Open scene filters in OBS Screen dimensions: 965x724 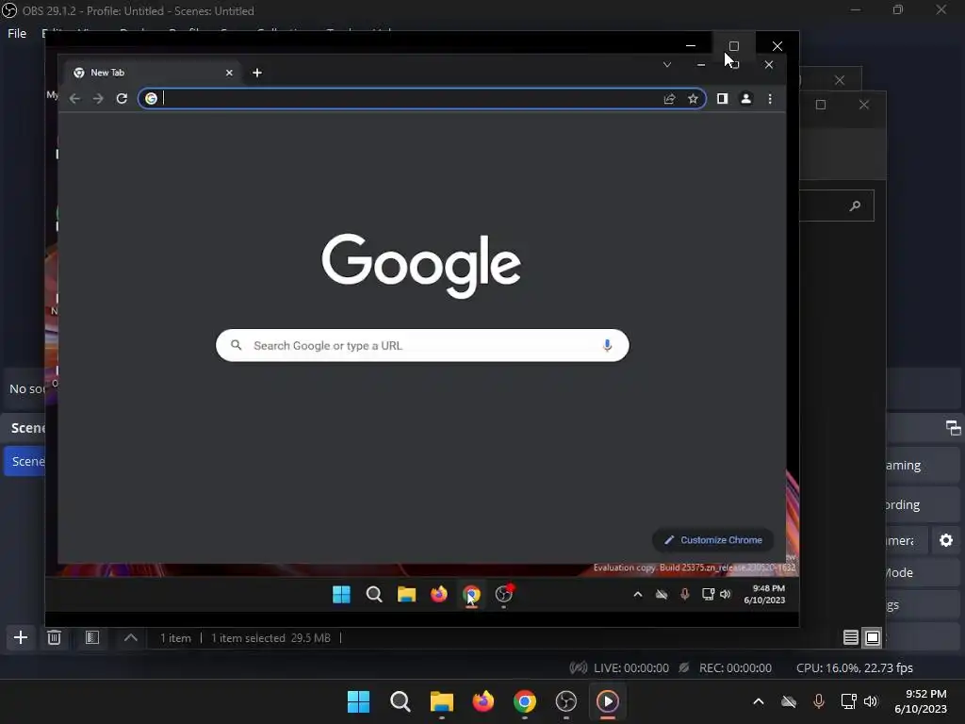92,637
